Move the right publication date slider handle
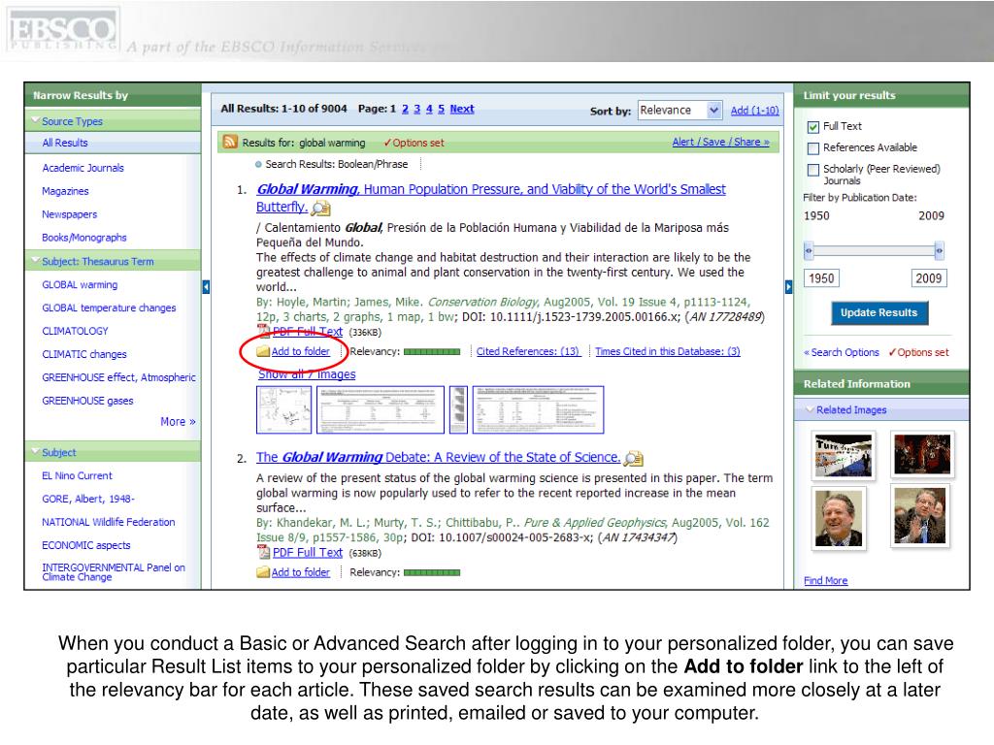Image resolution: width=994 pixels, height=745 pixels. (939, 251)
